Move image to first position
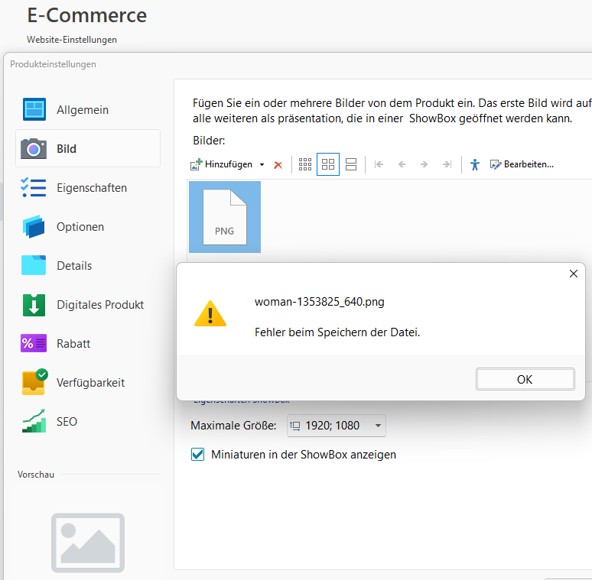The image size is (592, 580). point(379,164)
